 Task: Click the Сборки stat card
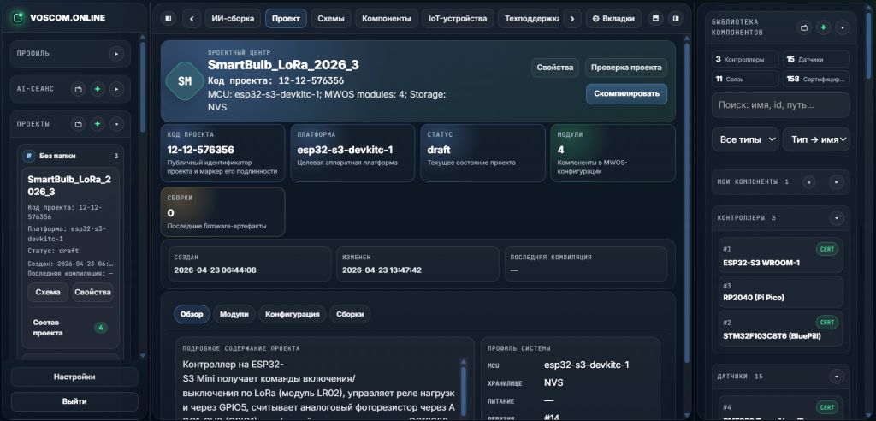(x=223, y=212)
